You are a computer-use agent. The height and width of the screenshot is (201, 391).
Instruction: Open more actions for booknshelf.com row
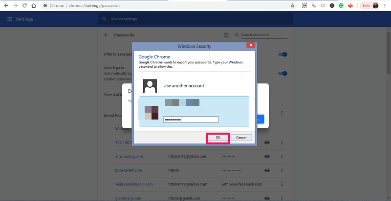click(x=282, y=170)
